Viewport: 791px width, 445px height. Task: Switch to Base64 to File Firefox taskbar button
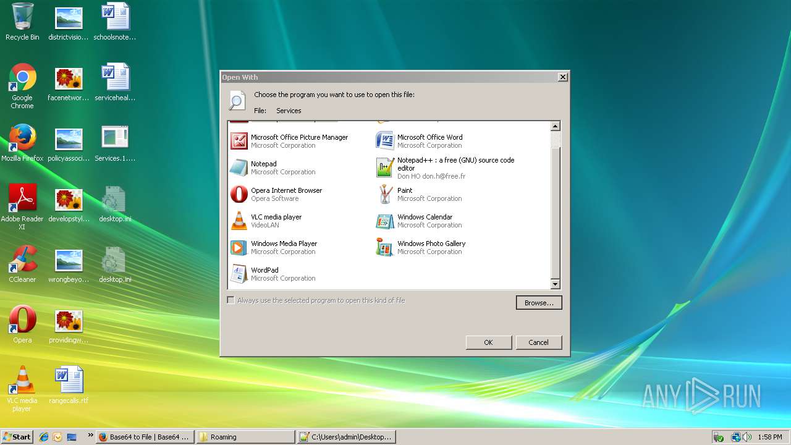point(146,437)
